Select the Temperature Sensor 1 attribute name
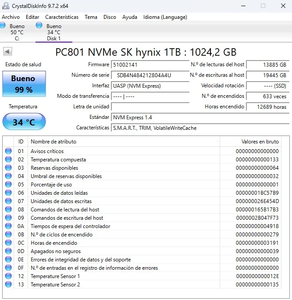The width and height of the screenshot is (292, 300). (x=55, y=276)
